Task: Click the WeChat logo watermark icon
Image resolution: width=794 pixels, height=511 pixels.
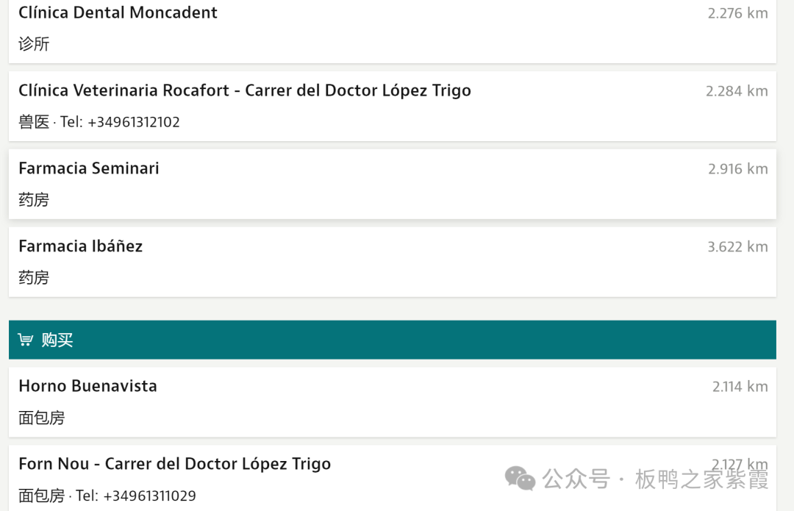Action: pos(521,479)
